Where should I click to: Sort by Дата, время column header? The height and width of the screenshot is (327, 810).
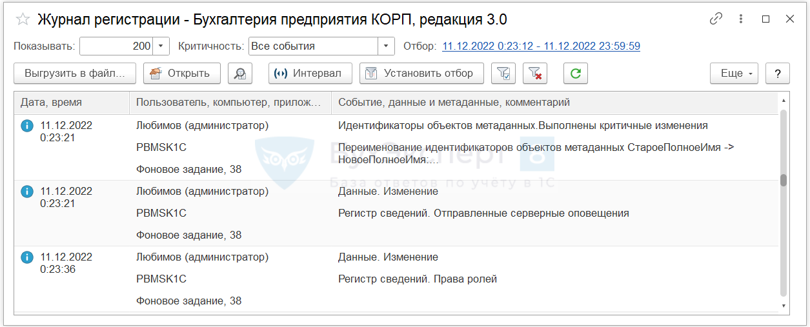point(72,103)
